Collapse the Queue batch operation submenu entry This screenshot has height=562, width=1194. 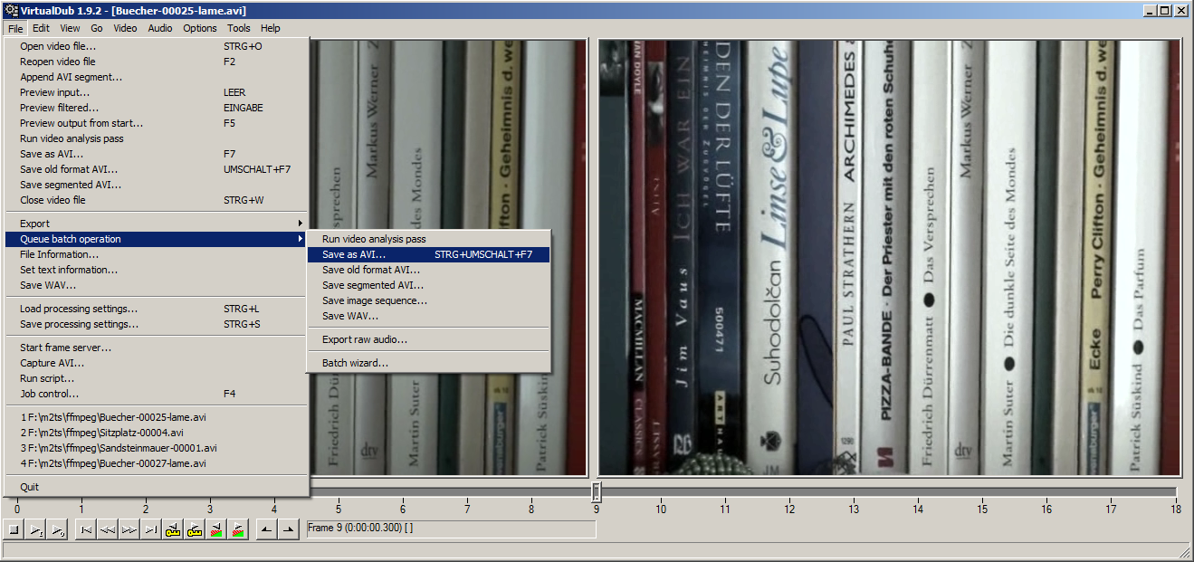click(x=157, y=239)
